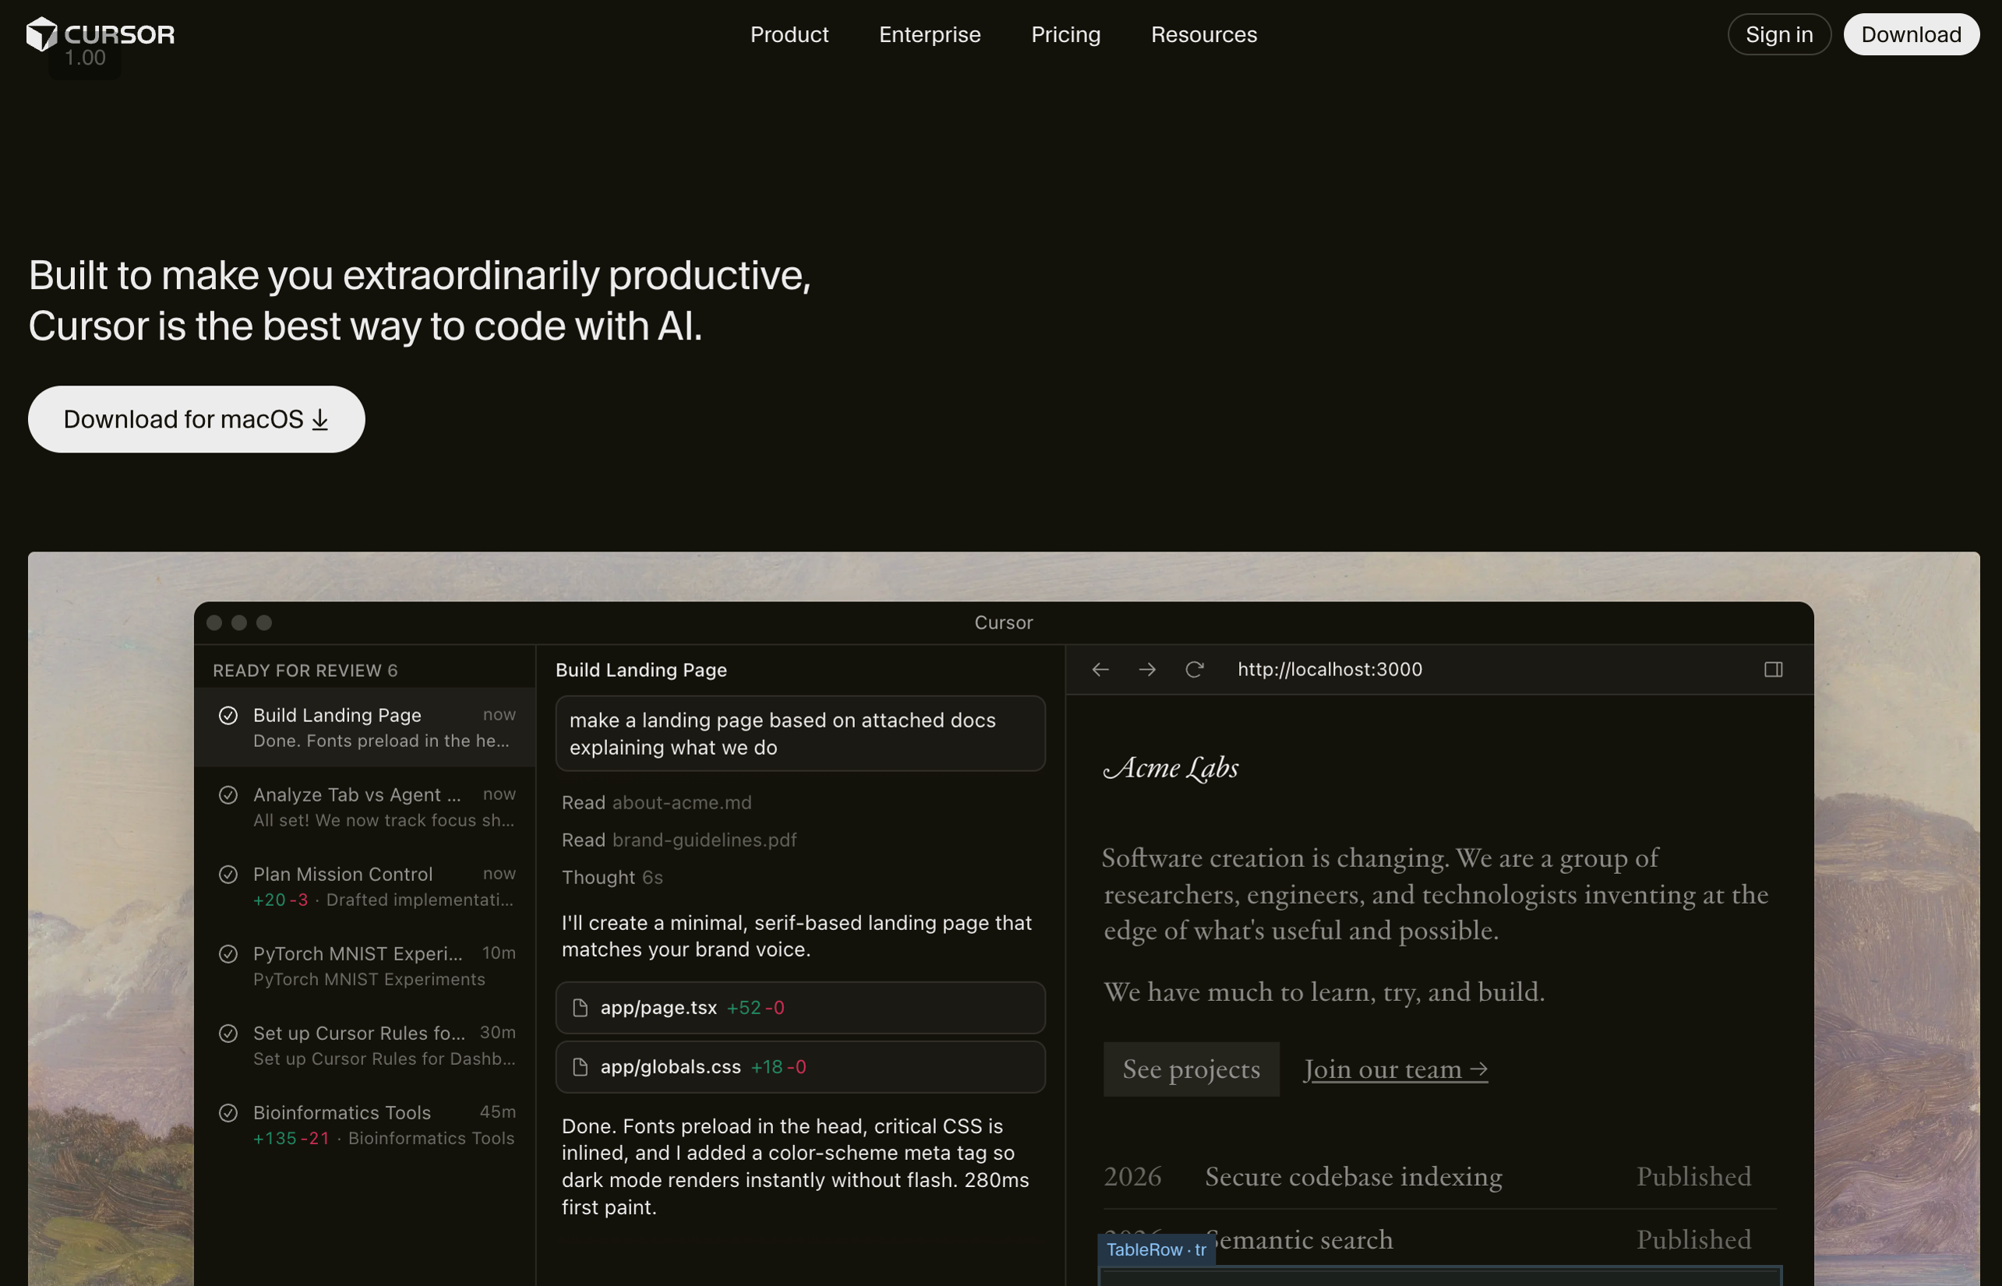Open the Resources menu item

1203,34
